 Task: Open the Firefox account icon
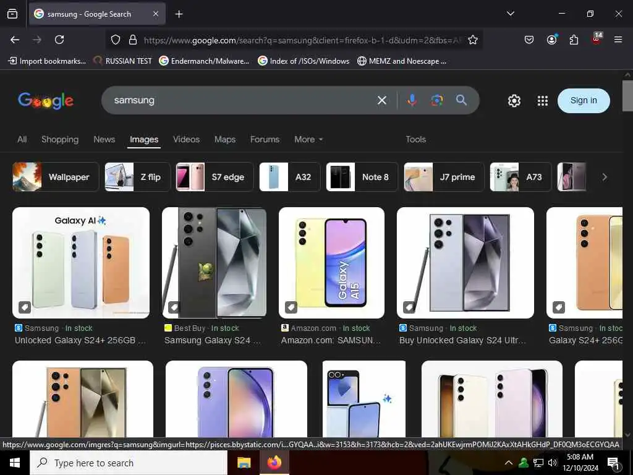(551, 40)
